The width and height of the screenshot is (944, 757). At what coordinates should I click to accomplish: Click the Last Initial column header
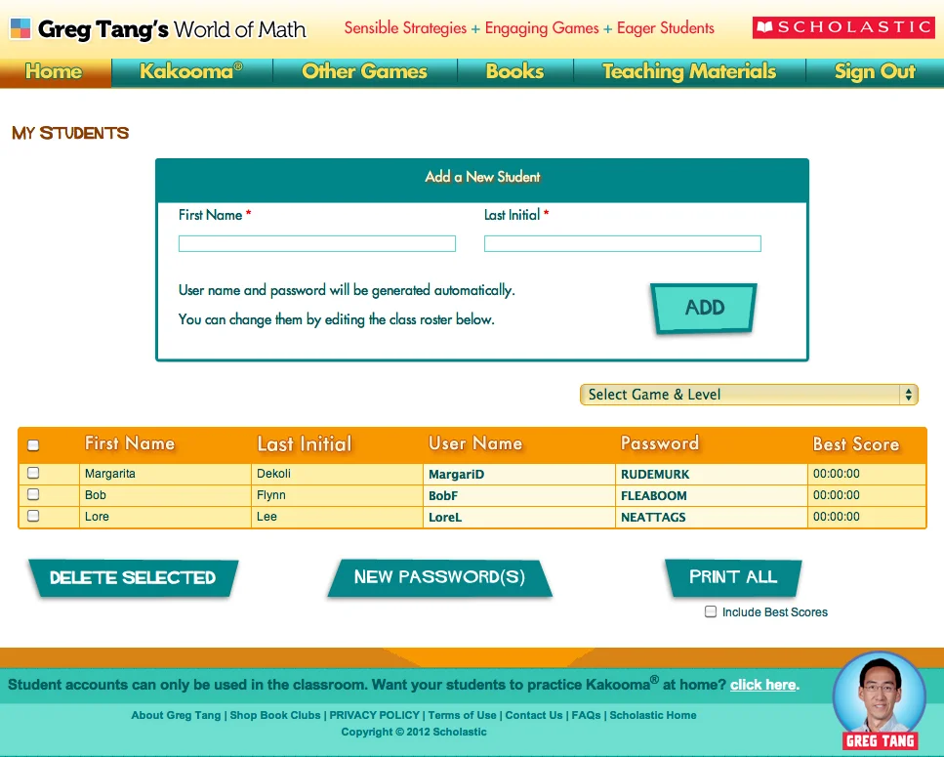(304, 443)
